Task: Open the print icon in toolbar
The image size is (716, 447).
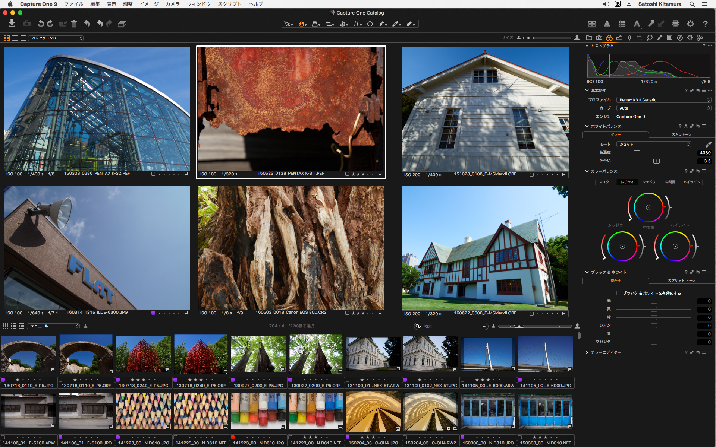Action: [x=675, y=24]
